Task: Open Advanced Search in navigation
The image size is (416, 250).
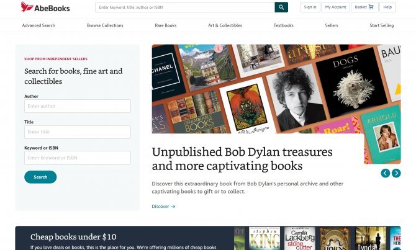Action: [38, 25]
